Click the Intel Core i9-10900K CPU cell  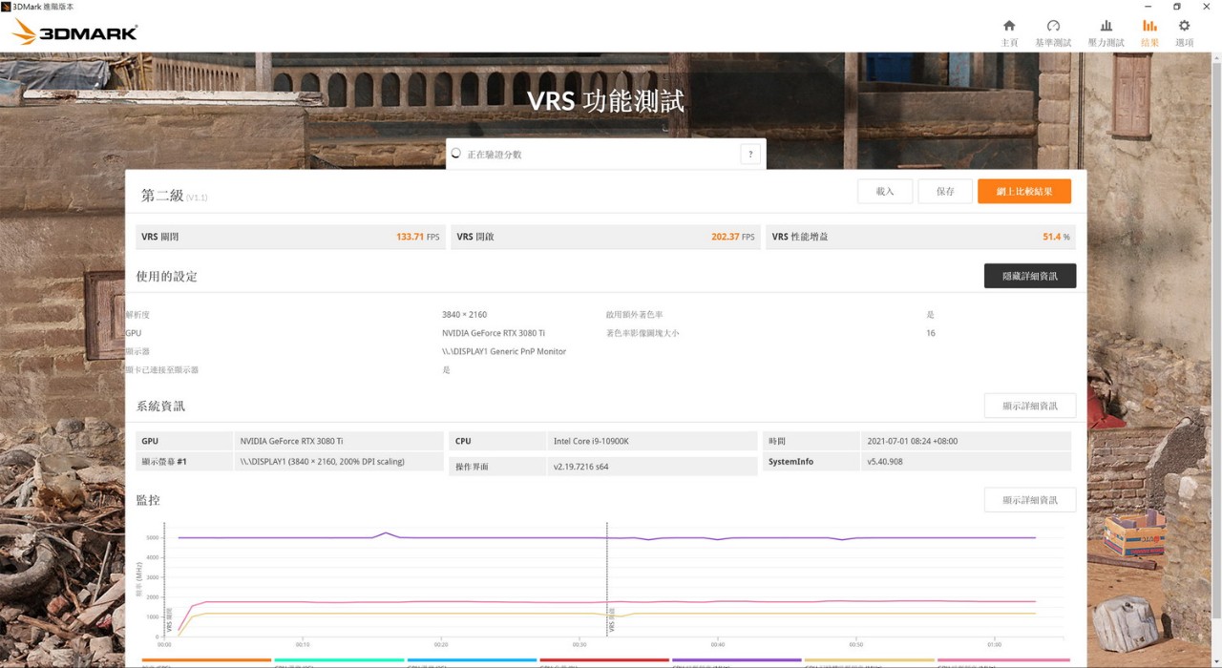coord(653,441)
